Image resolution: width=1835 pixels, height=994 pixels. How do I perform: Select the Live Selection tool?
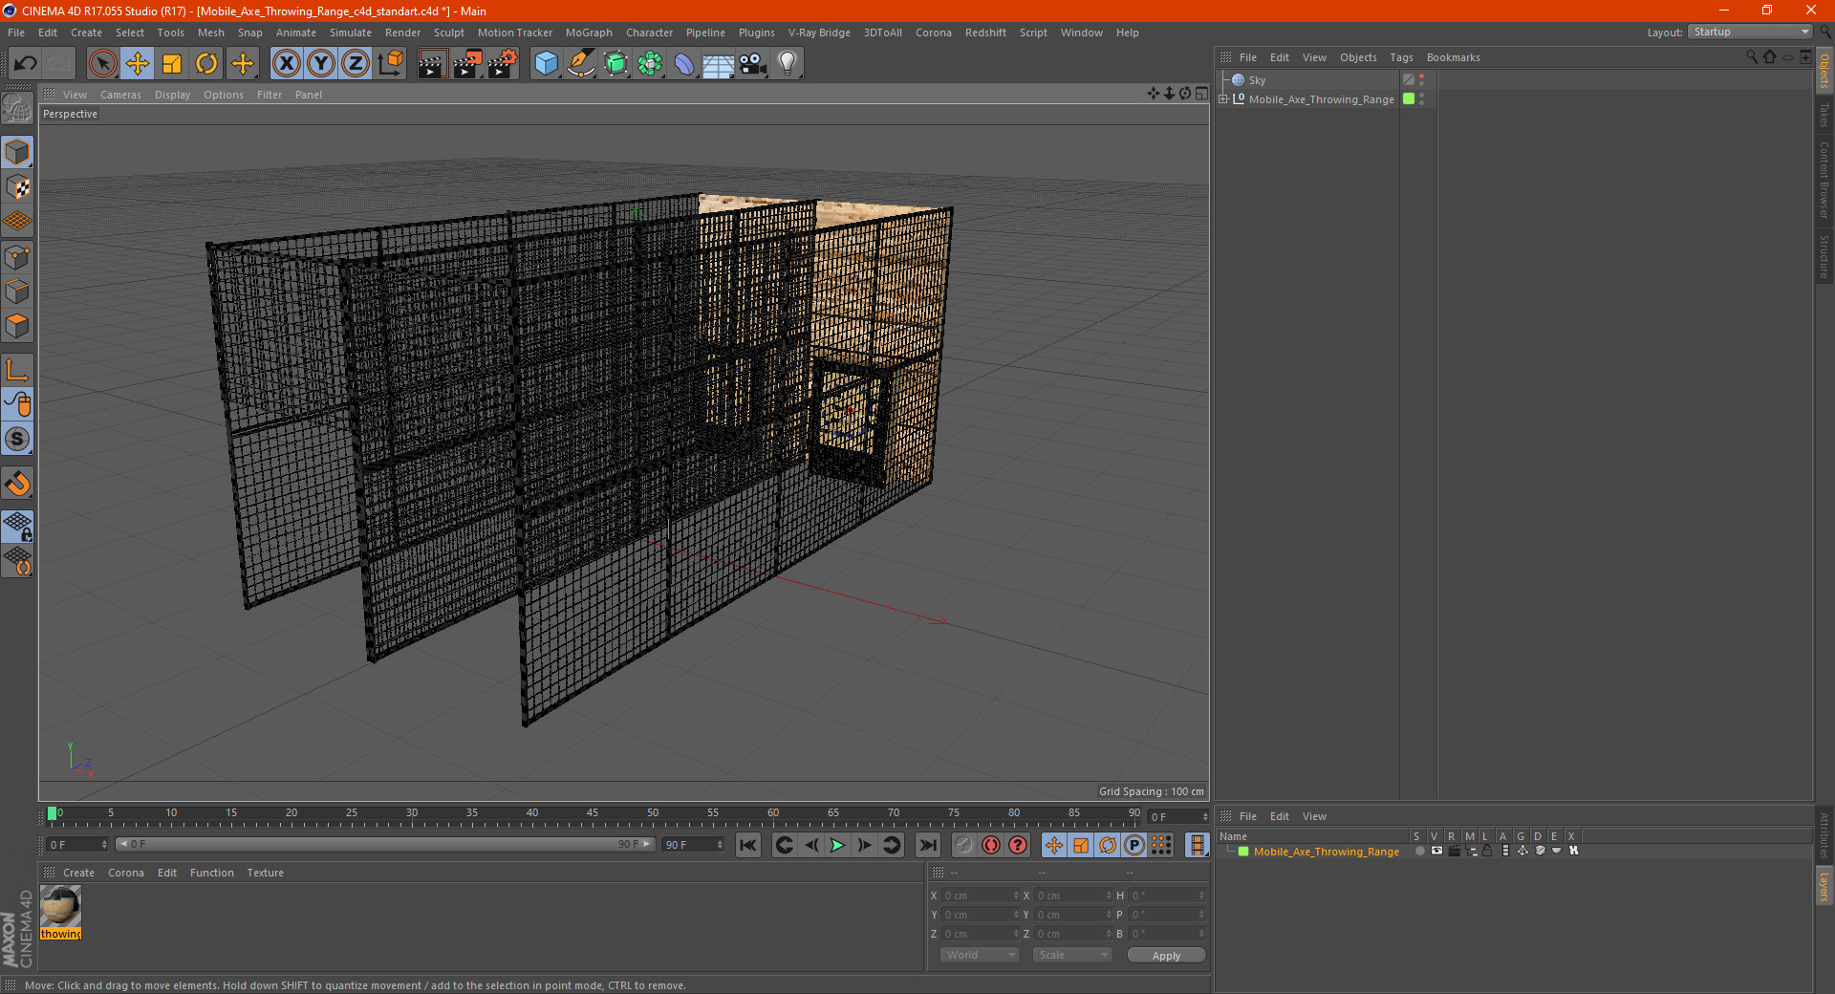tap(102, 64)
